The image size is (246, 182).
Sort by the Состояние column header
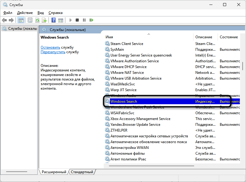tap(229, 37)
